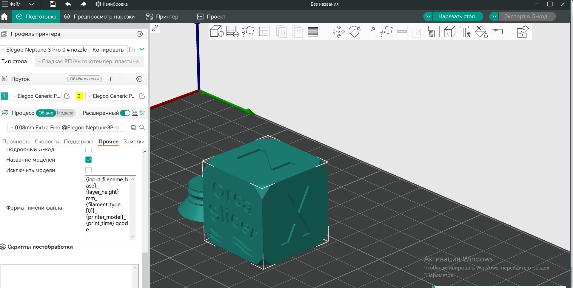This screenshot has height=288, width=573.
Task: Click the yellow filament 2 color swatch
Action: 79,96
